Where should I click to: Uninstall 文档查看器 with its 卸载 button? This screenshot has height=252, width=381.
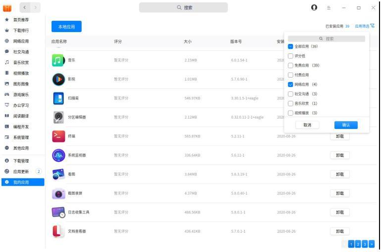[x=340, y=231]
